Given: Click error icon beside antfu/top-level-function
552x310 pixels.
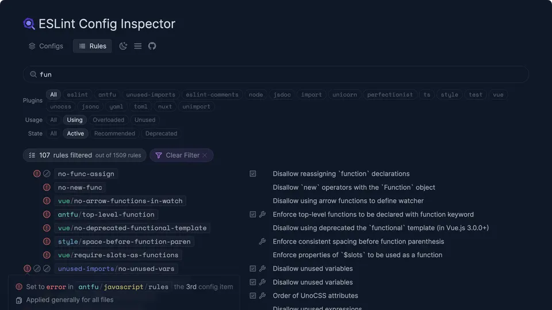Looking at the screenshot, I should (x=47, y=214).
